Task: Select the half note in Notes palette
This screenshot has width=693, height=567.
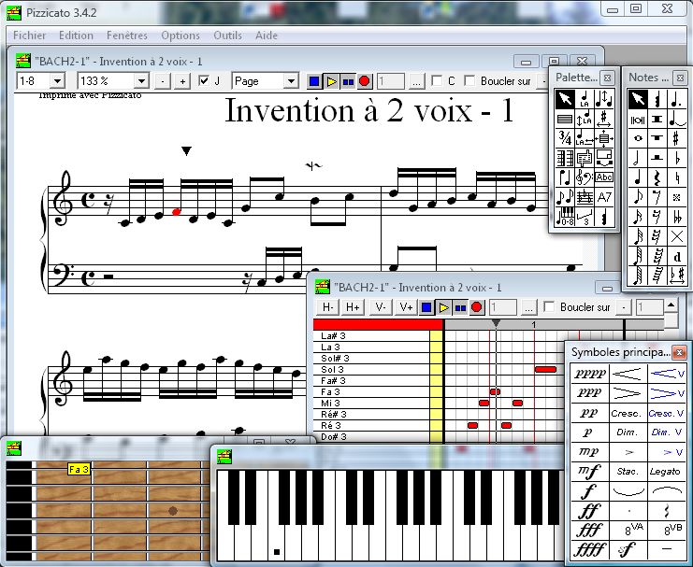Action: click(638, 158)
